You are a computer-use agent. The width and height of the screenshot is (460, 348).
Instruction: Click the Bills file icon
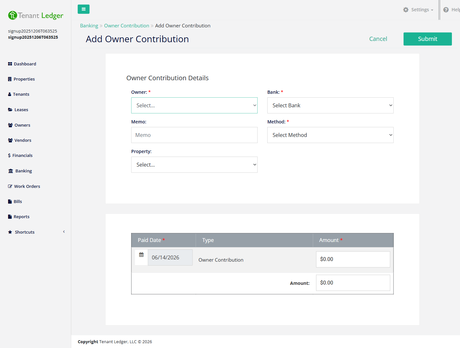(10, 201)
